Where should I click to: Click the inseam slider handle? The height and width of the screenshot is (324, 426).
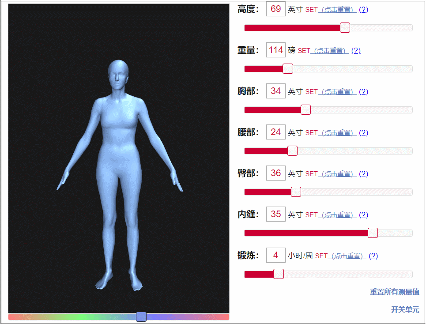pos(373,233)
